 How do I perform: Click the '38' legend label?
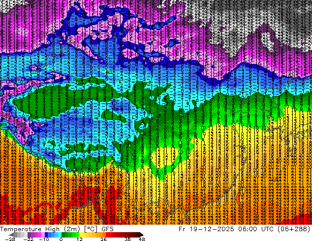[x=127, y=239]
